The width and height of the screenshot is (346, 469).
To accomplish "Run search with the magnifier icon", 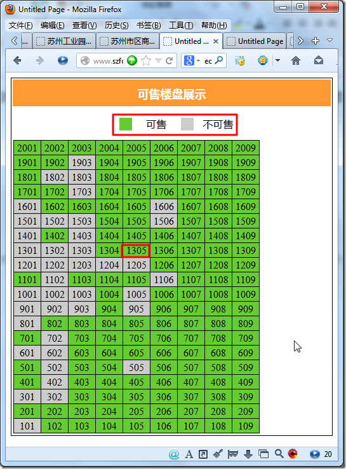I will 218,60.
